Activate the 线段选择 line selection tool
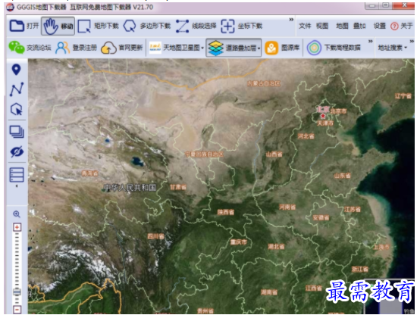Viewport: 420px width, 315px height. click(196, 26)
